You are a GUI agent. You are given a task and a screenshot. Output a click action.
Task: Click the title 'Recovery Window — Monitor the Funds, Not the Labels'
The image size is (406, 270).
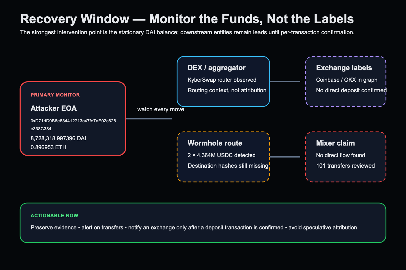click(x=187, y=19)
